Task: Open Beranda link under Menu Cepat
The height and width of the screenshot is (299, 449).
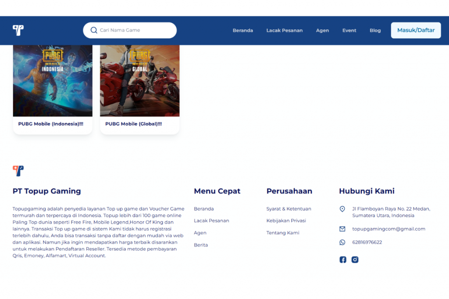Action: pos(204,209)
